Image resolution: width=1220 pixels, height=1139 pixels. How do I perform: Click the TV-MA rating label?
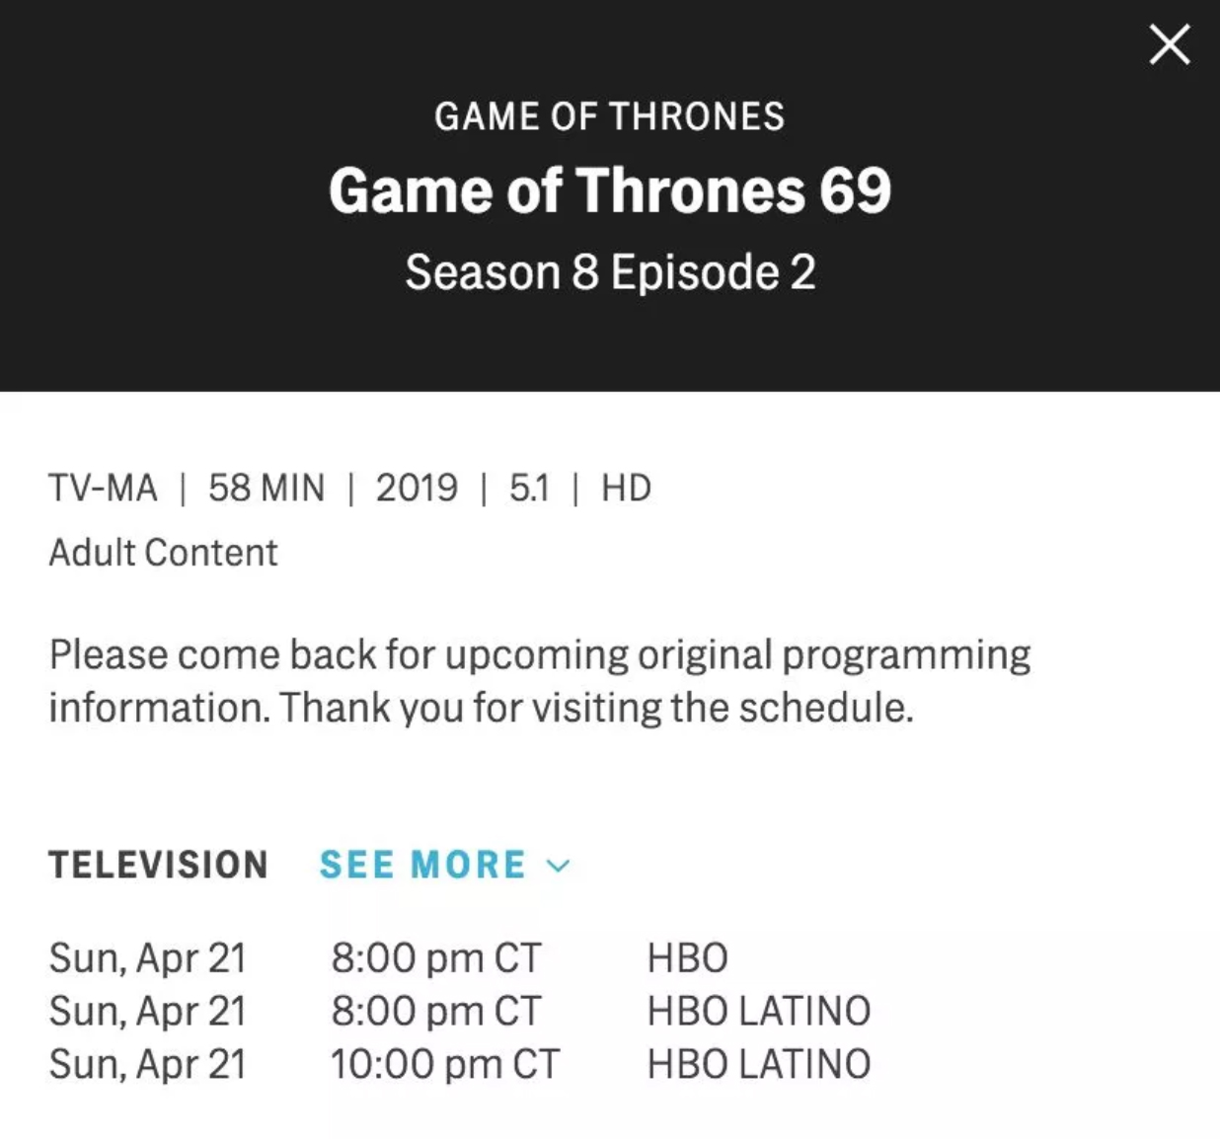(x=103, y=488)
